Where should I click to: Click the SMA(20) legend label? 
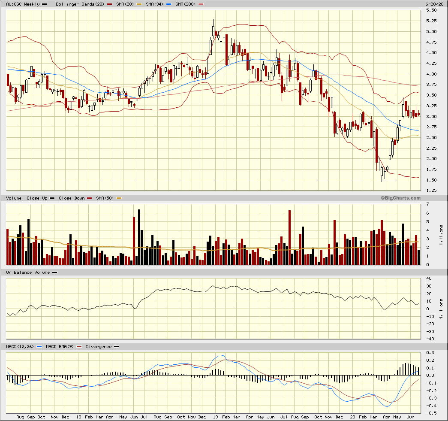pyautogui.click(x=125, y=4)
